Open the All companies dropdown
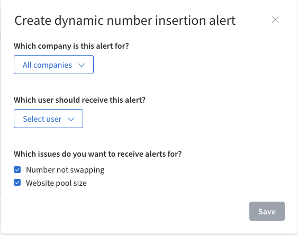This screenshot has height=235, width=298. click(x=53, y=65)
